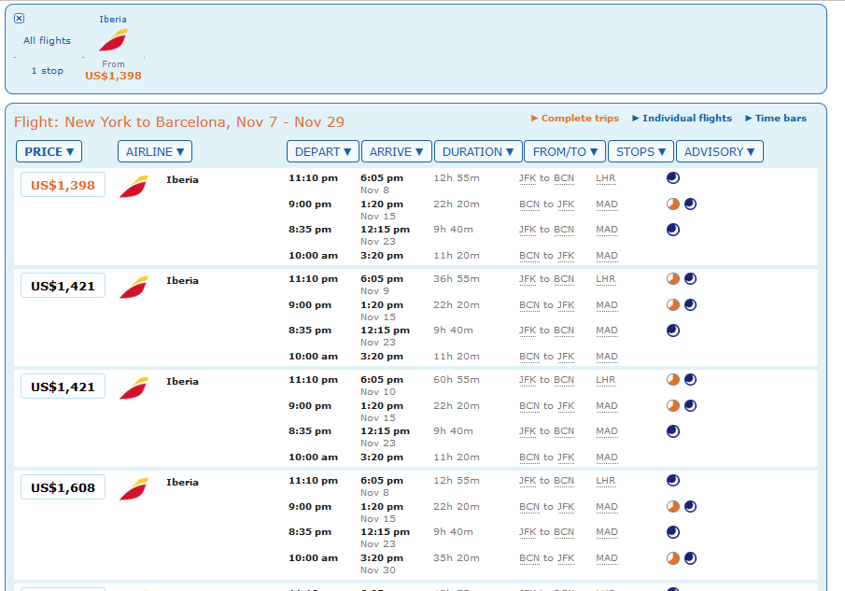Click orange layover icon on 36h 55m flight
This screenshot has height=591, width=845.
pos(673,278)
